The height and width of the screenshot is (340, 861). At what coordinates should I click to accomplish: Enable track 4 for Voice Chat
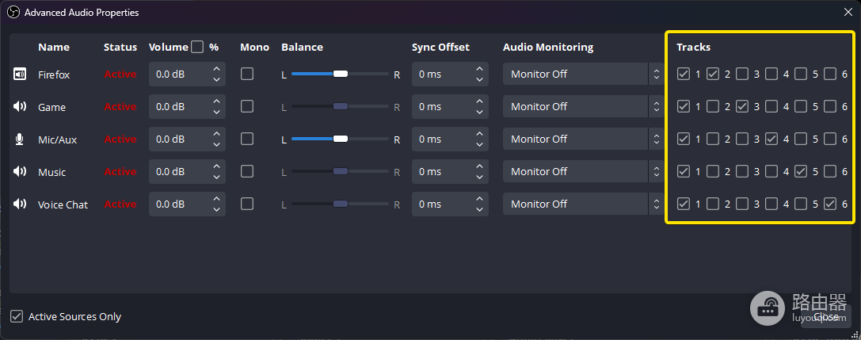pyautogui.click(x=771, y=204)
